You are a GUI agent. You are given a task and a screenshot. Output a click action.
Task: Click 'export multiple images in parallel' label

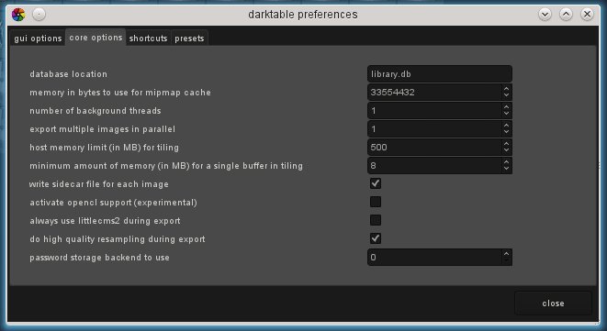click(103, 128)
